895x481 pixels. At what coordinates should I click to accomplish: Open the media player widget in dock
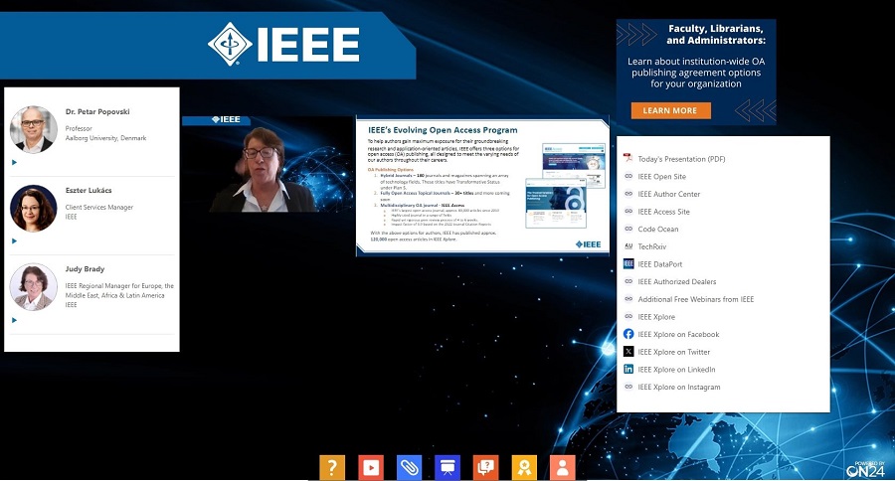pos(371,468)
